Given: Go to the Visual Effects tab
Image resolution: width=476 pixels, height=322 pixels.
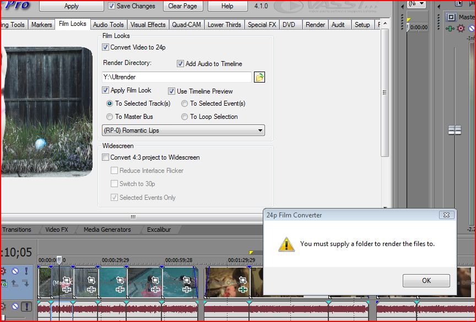Looking at the screenshot, I should 148,25.
